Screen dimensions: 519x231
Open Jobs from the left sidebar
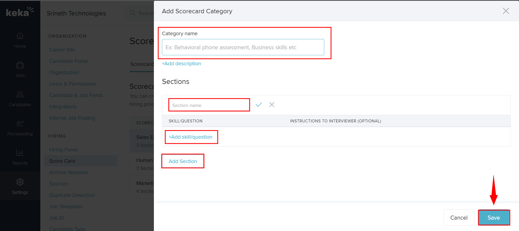[x=20, y=65]
